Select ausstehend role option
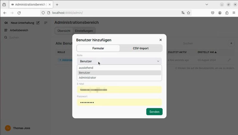The width and height of the screenshot is (238, 135). pyautogui.click(x=86, y=68)
